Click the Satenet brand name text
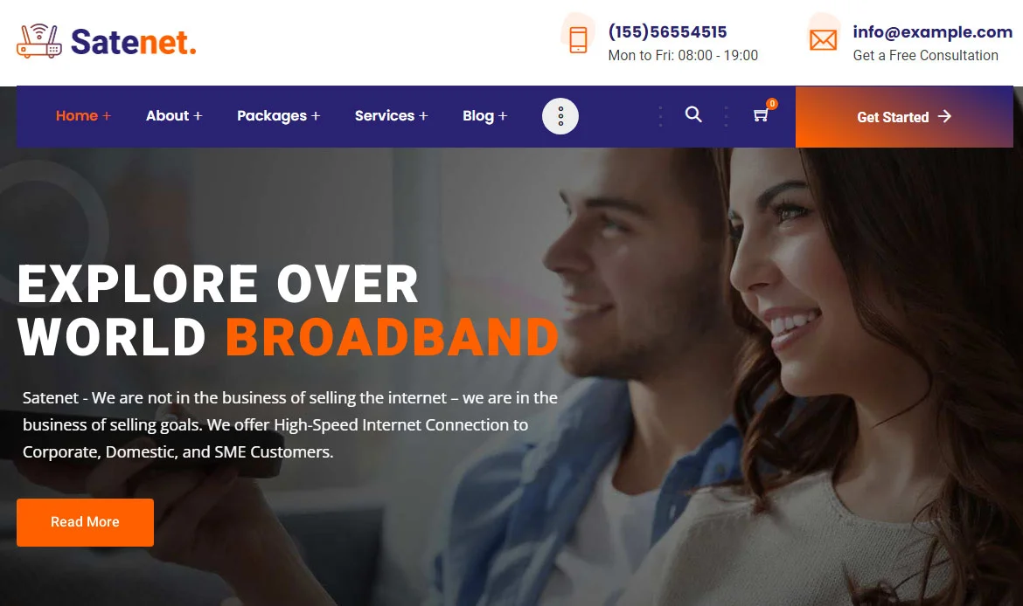Screen dimensions: 1023x606 133,42
